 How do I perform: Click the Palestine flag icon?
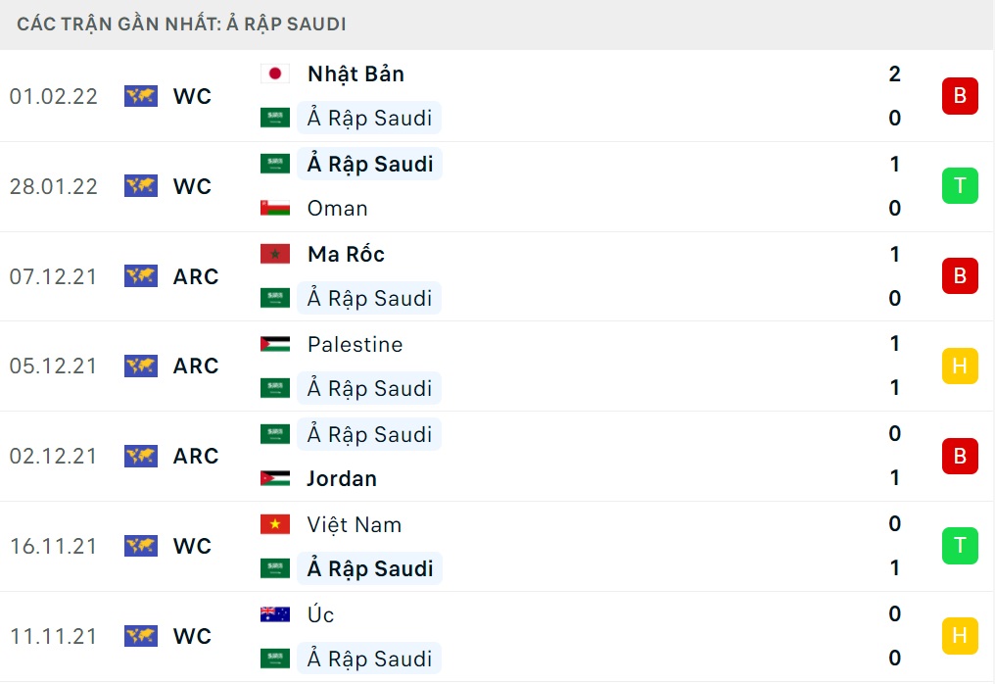[x=275, y=344]
